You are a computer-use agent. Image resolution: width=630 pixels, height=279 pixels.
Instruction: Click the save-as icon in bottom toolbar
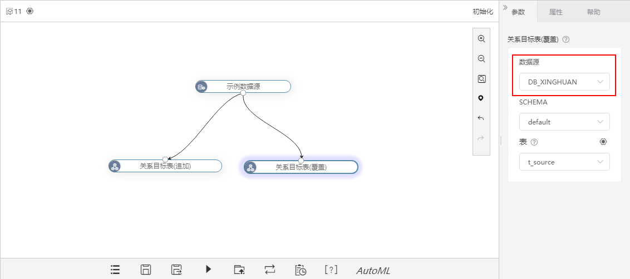[176, 270]
